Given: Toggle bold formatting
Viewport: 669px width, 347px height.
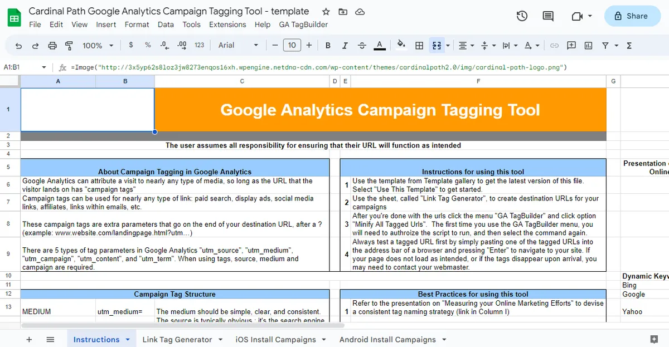Looking at the screenshot, I should coord(328,45).
